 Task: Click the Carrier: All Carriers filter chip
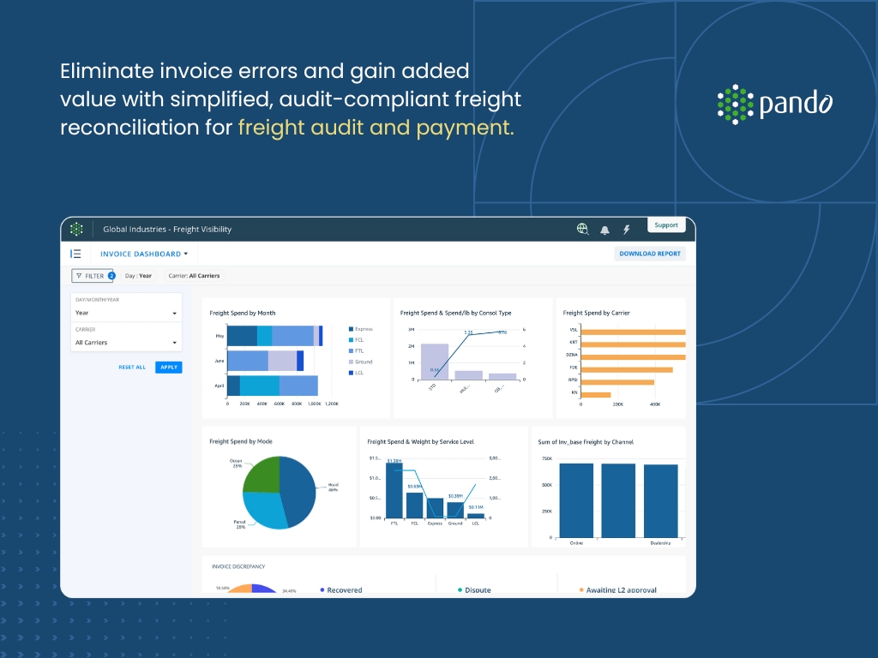pos(194,276)
